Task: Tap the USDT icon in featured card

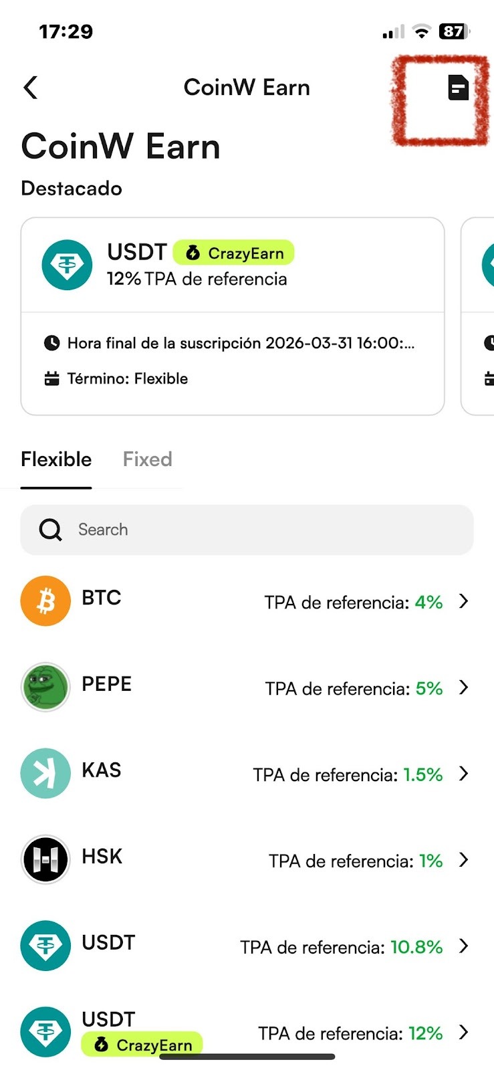Action: [x=67, y=265]
